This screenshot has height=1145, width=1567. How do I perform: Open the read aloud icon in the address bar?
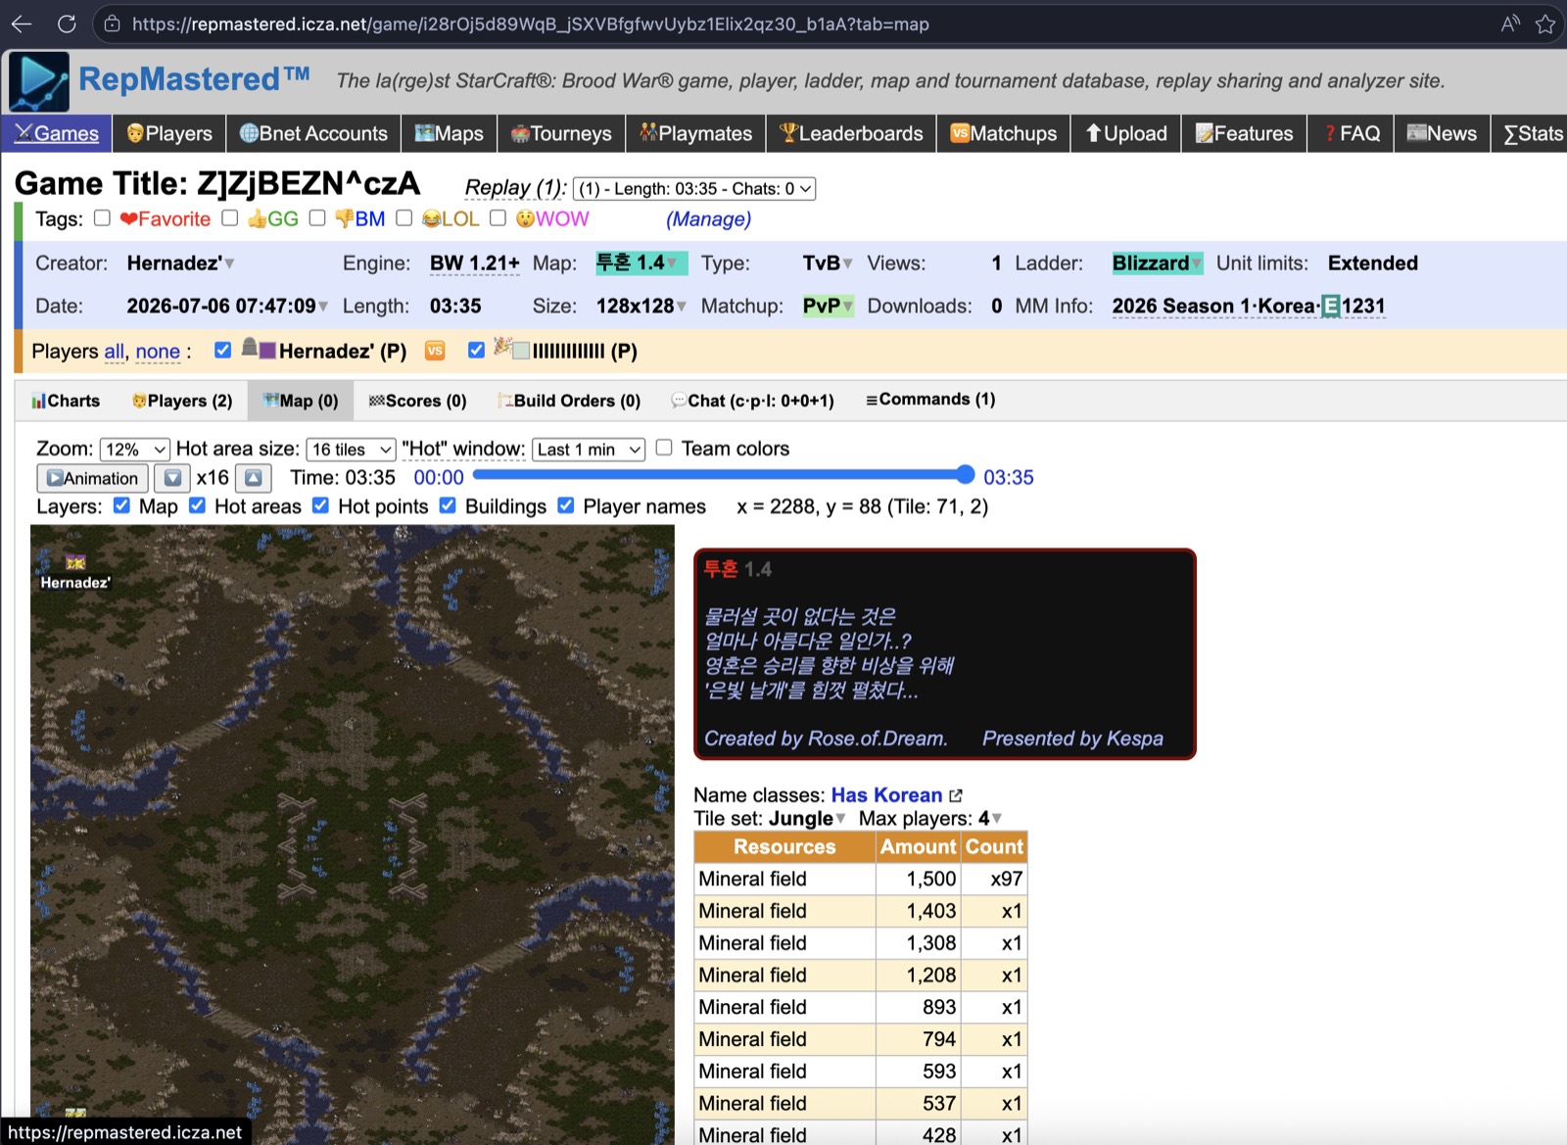click(x=1510, y=24)
